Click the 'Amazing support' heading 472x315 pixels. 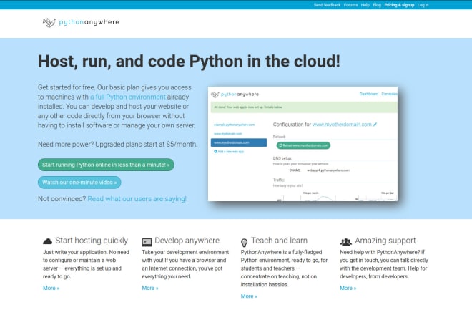click(x=385, y=241)
